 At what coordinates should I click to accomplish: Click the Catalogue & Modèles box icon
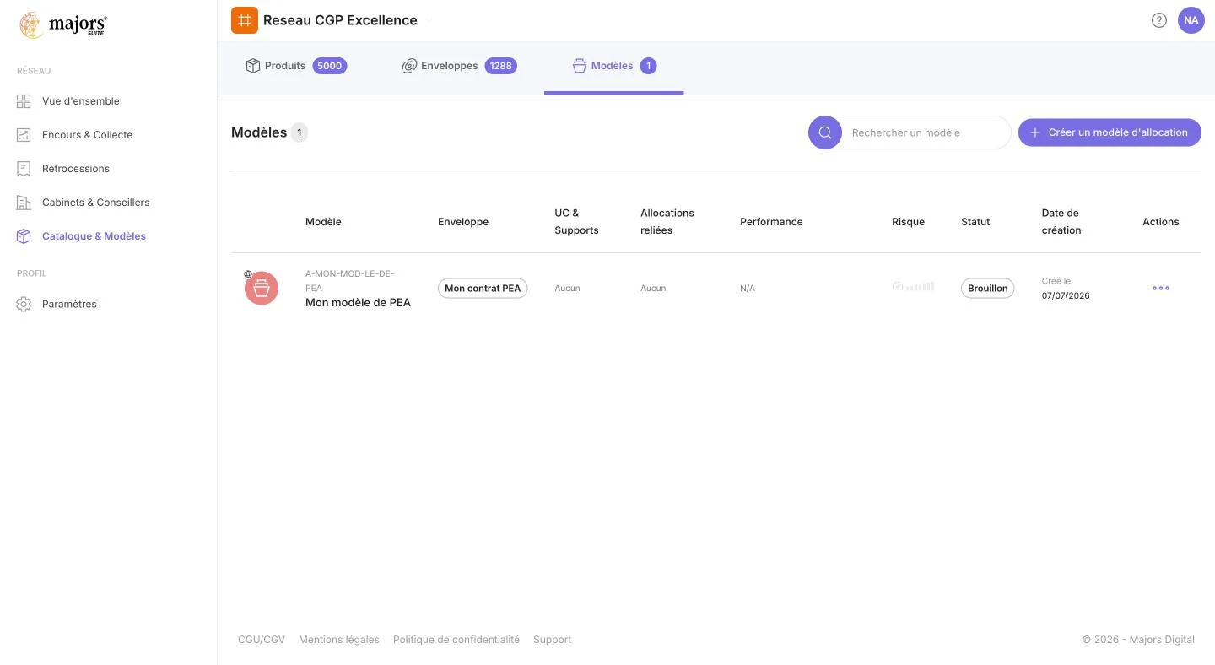coord(24,236)
